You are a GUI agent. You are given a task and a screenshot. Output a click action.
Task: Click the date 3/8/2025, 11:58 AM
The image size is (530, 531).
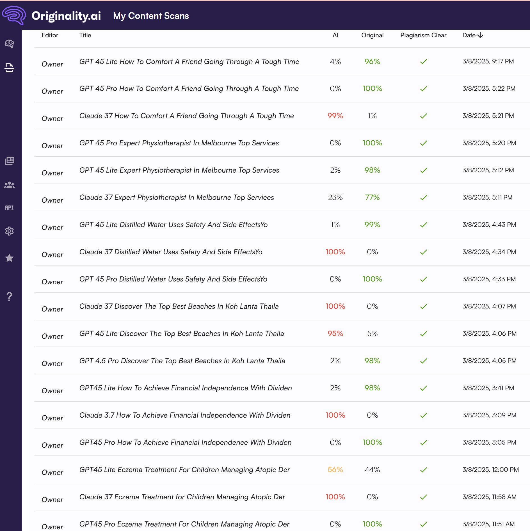tap(489, 497)
